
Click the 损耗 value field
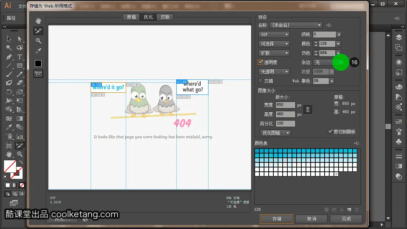tap(325, 34)
